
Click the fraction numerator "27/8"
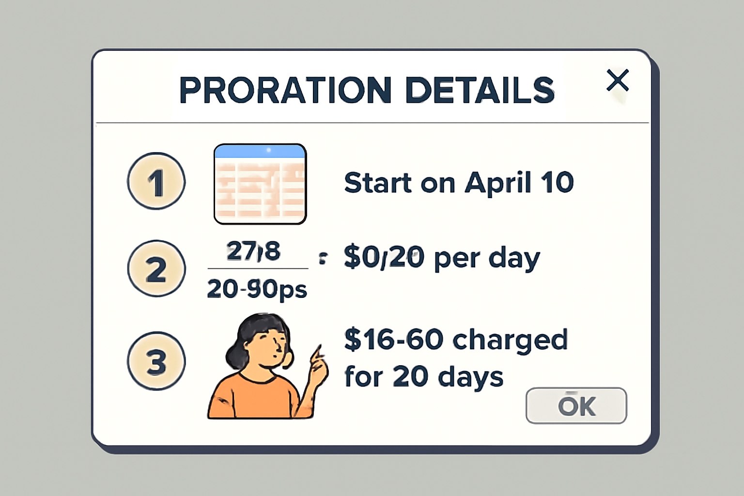click(x=253, y=251)
